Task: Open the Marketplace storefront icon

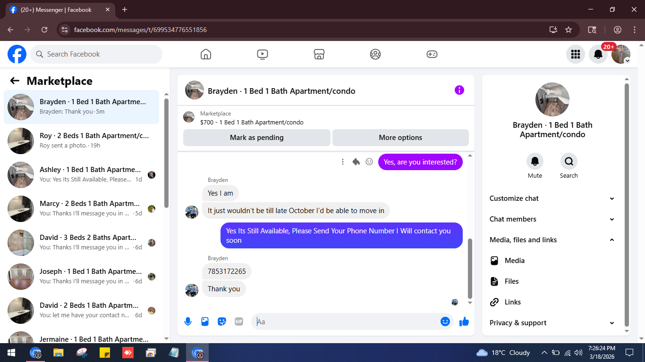Action: pos(319,54)
